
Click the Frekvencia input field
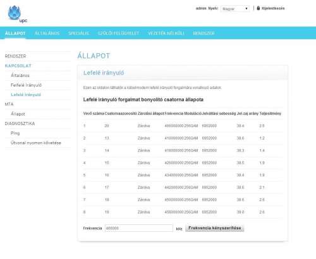tap(139, 228)
